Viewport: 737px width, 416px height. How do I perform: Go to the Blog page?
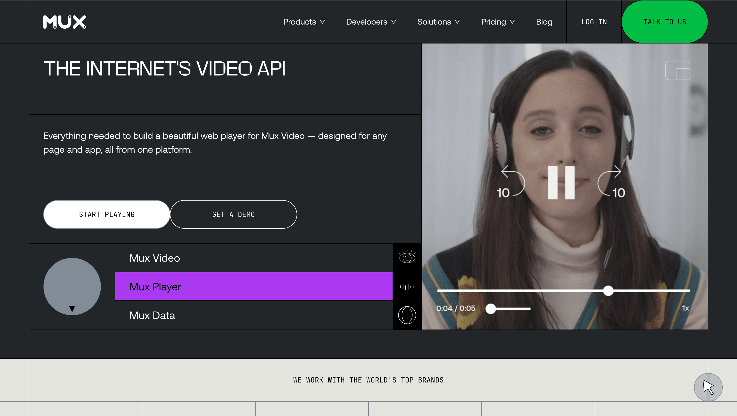(544, 22)
